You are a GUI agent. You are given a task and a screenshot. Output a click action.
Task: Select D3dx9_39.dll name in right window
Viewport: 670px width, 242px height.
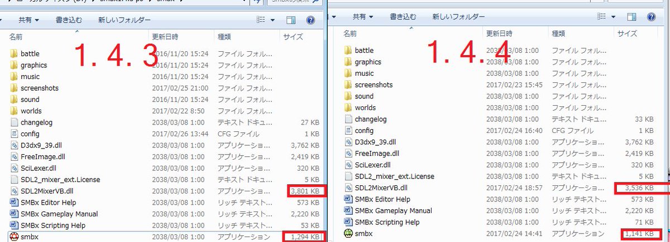coord(376,142)
